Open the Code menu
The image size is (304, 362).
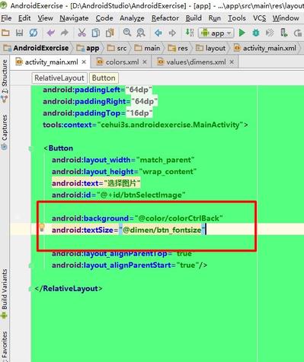coord(104,18)
